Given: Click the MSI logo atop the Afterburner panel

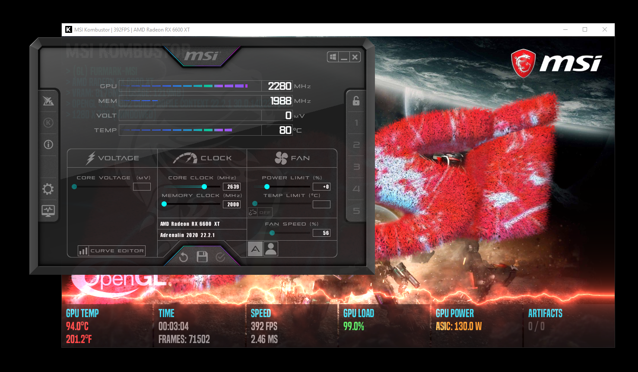Looking at the screenshot, I should 202,56.
